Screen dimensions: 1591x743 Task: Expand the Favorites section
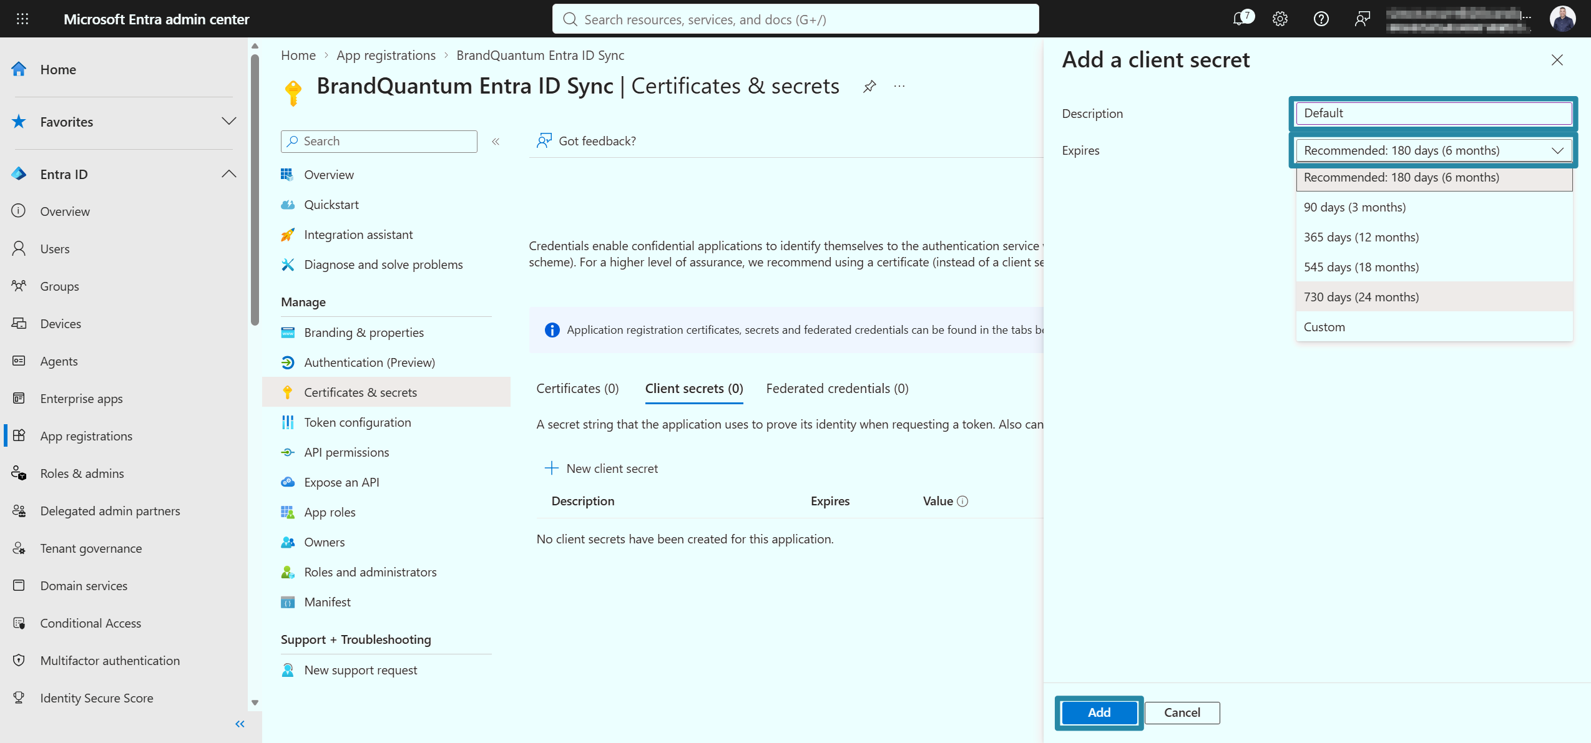229,122
